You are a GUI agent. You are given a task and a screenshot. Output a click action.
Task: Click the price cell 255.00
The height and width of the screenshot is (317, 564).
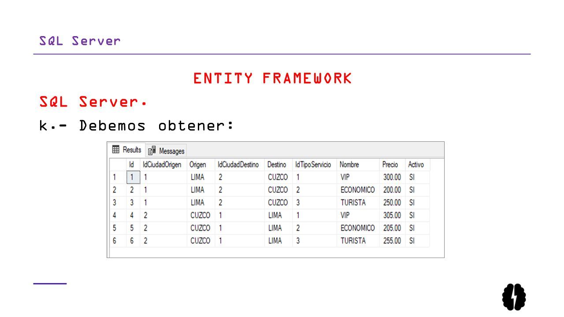tap(392, 241)
